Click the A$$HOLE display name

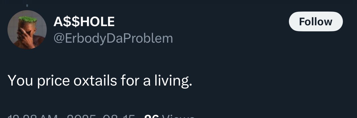pos(84,22)
